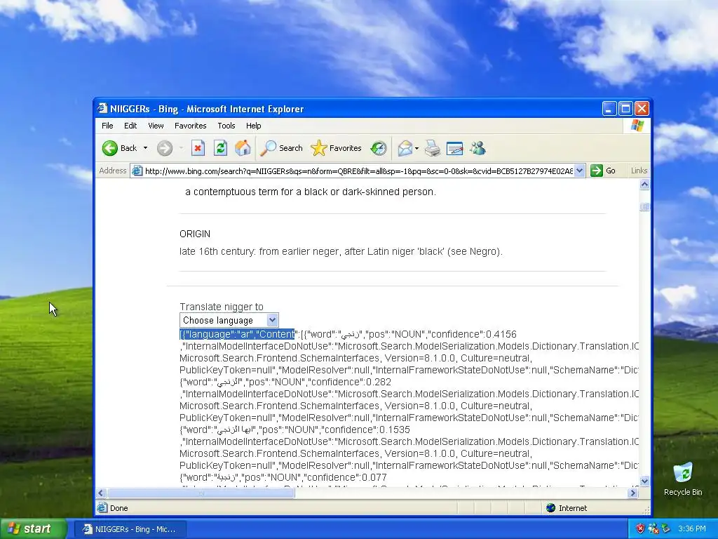Click the middle system tray icon

pyautogui.click(x=653, y=529)
